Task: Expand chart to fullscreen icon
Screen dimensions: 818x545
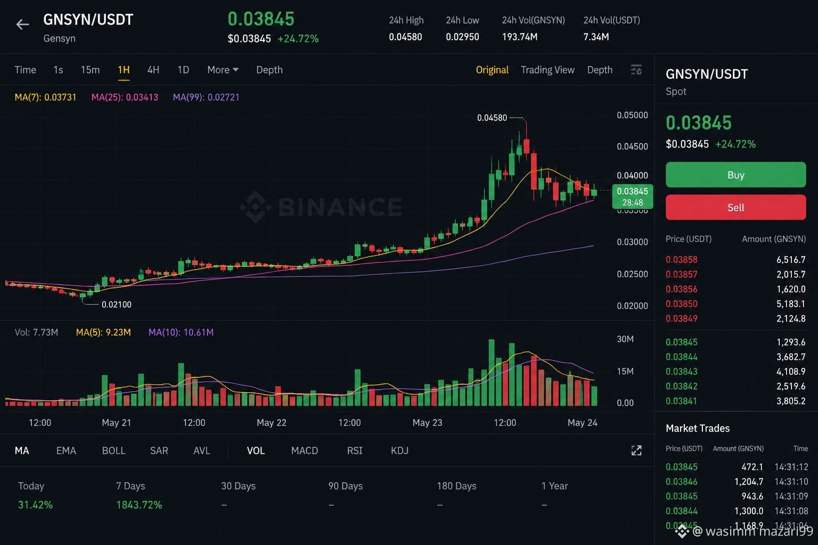Action: [636, 451]
